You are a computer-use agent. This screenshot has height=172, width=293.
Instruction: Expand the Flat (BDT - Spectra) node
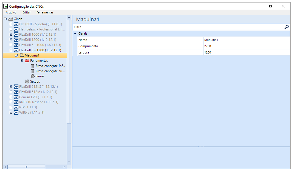(11, 24)
